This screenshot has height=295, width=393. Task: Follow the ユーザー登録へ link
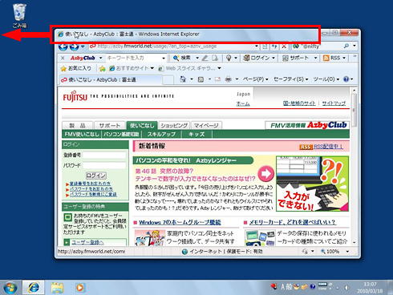87,242
